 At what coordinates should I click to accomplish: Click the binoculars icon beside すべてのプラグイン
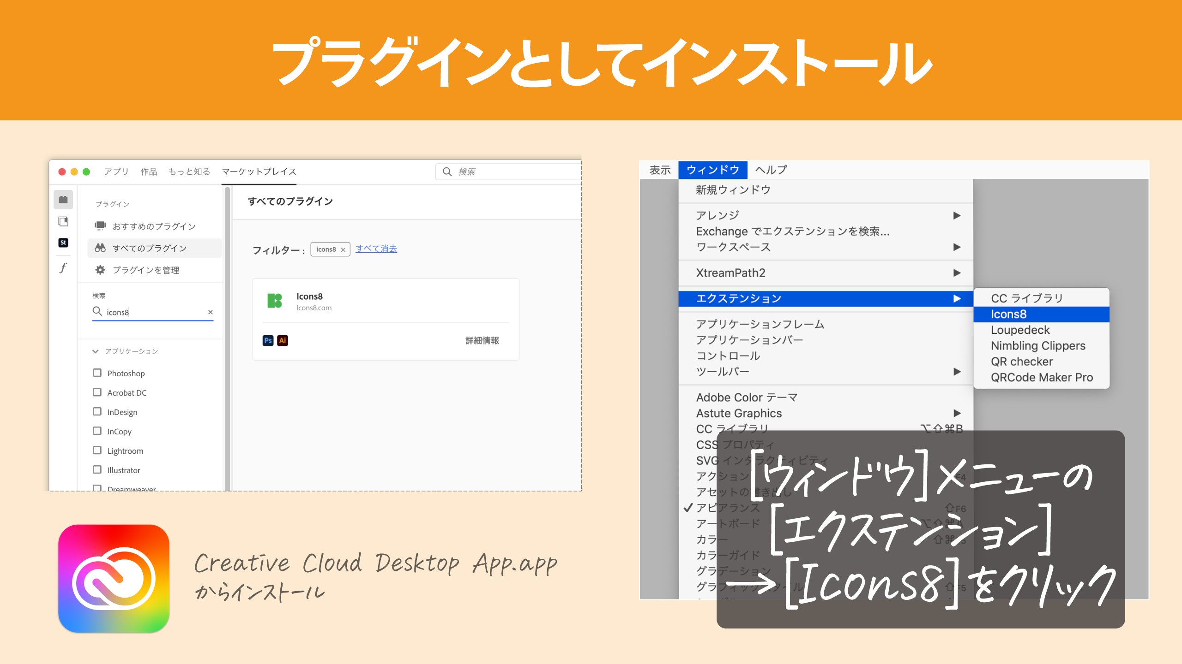[x=100, y=248]
